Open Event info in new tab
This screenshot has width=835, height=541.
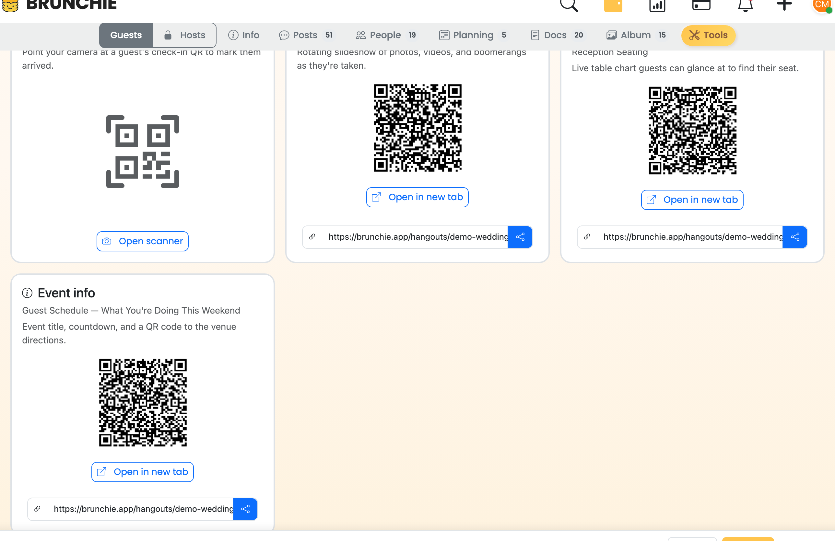pos(142,472)
